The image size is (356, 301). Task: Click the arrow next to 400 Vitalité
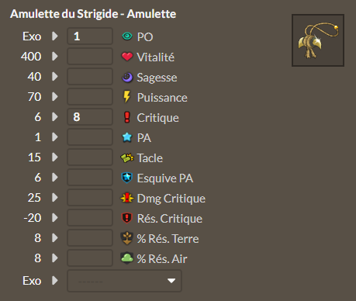(55, 57)
